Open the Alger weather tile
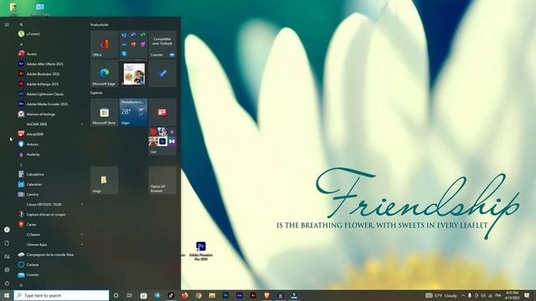The width and height of the screenshot is (536, 301). pyautogui.click(x=133, y=112)
